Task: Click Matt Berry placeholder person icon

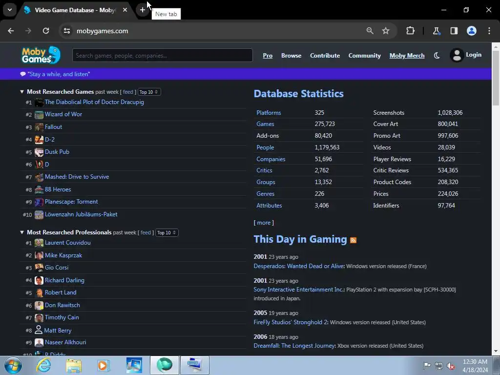Action: click(38, 330)
